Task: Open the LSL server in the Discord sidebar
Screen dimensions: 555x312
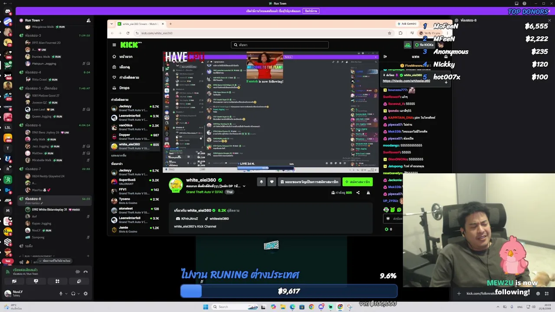Action: [7, 127]
